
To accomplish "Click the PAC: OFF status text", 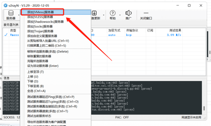I will (x=122, y=117).
